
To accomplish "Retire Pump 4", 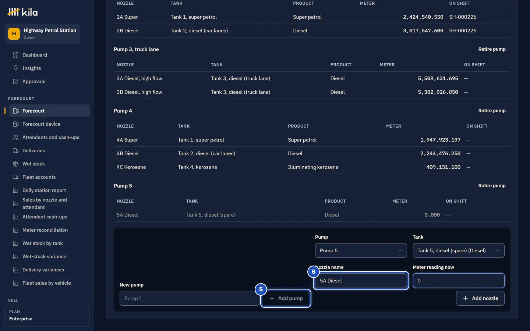I will point(492,111).
